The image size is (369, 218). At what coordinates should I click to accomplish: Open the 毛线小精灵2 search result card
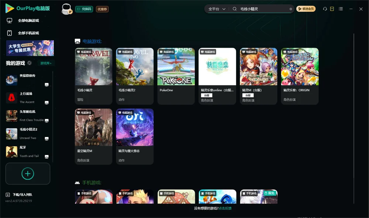click(x=135, y=76)
